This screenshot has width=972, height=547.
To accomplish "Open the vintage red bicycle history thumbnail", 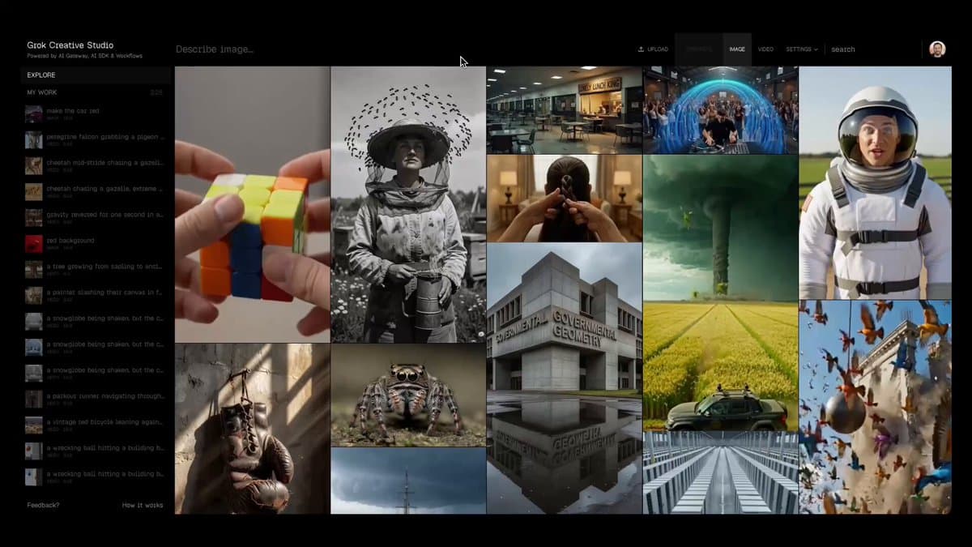I will click(33, 425).
